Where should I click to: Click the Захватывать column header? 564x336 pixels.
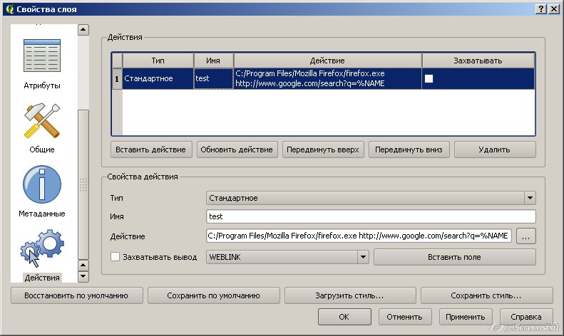click(x=478, y=61)
